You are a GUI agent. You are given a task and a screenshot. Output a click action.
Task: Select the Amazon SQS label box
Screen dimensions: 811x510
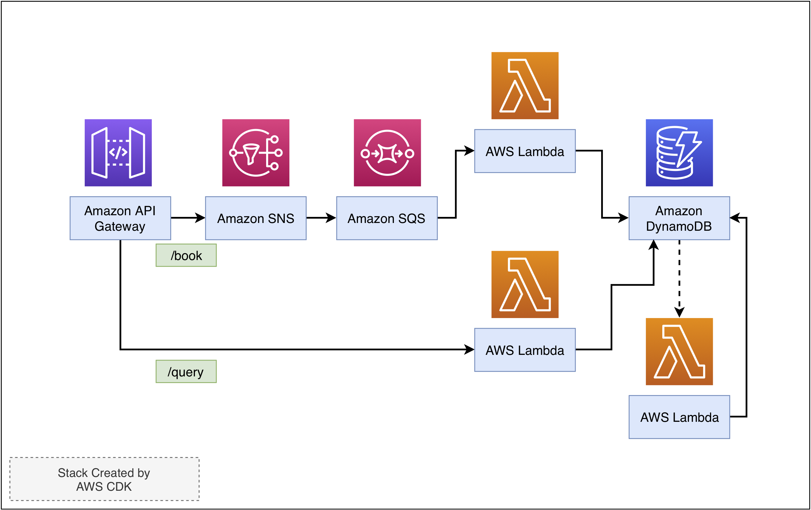[x=387, y=218]
